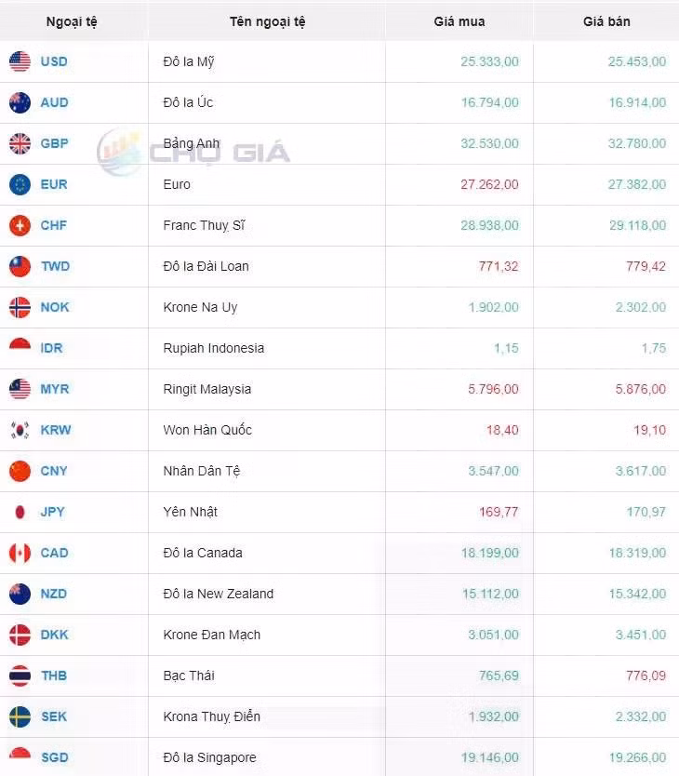Select the Krone Na Uy currency name
Screen dimensions: 679x776
coord(200,307)
